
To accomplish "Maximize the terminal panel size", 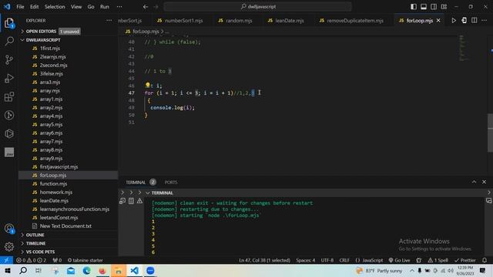I will click(x=474, y=182).
